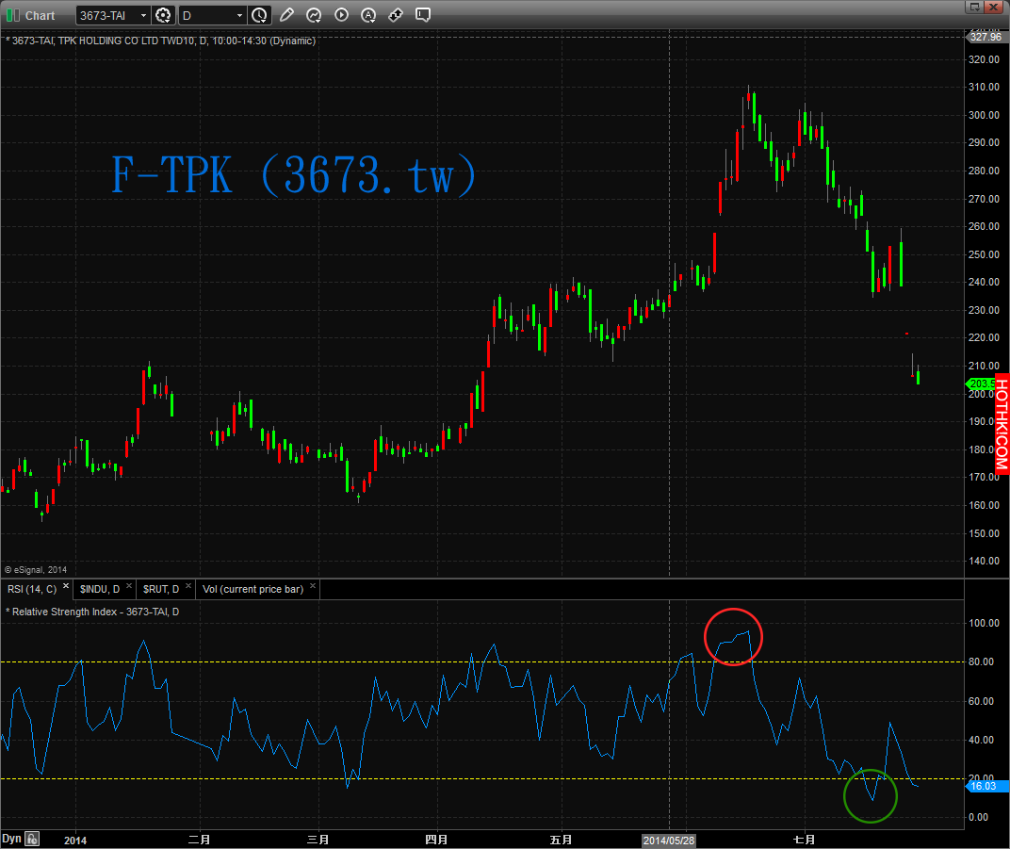
Task: Toggle the lock icon next to Dyn
Action: pos(32,839)
